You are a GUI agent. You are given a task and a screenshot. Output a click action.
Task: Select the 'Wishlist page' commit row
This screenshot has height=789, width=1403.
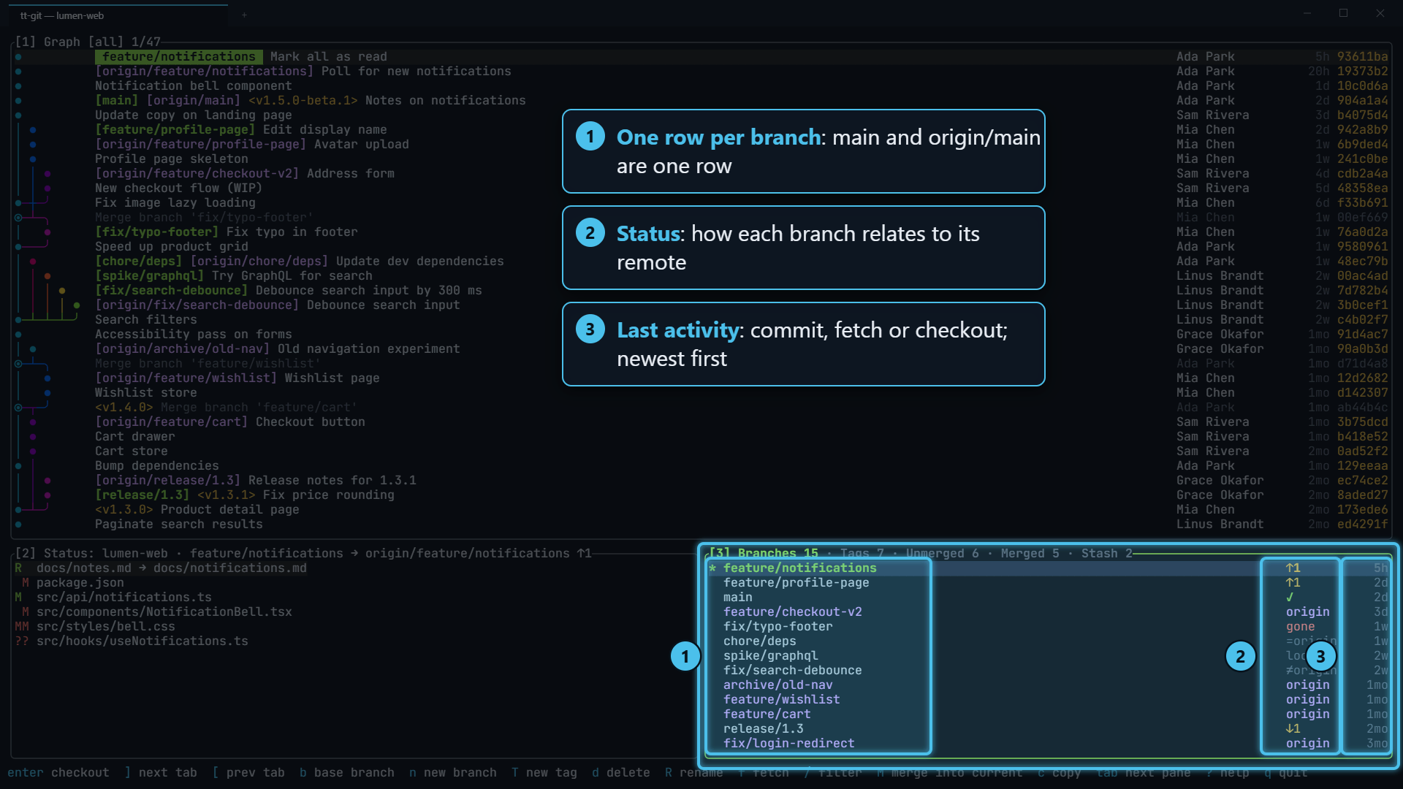coord(701,378)
